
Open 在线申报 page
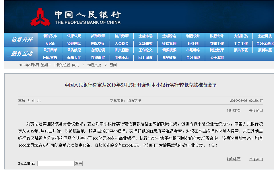tap(98, 58)
